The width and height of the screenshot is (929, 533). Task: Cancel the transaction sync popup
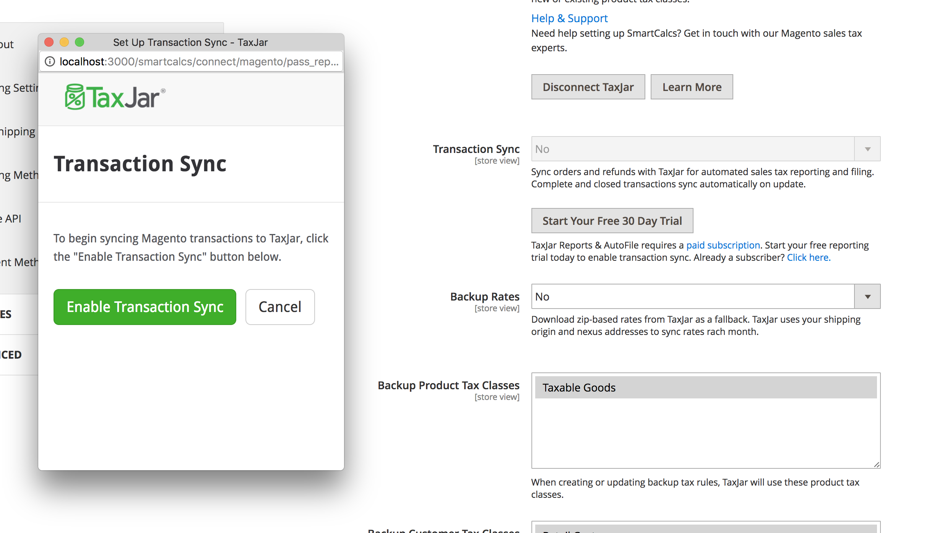pyautogui.click(x=280, y=307)
